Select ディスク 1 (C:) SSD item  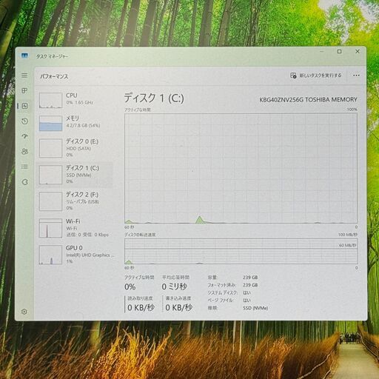(75, 175)
